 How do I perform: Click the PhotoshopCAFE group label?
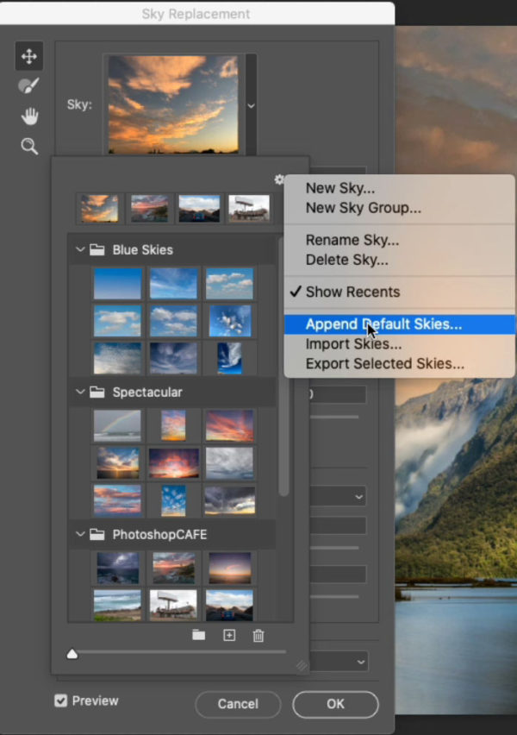click(x=159, y=534)
